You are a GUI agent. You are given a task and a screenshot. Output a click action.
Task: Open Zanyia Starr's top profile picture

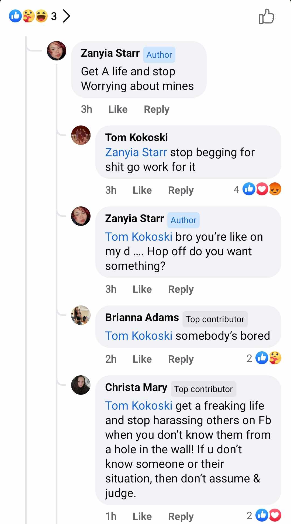(x=57, y=51)
